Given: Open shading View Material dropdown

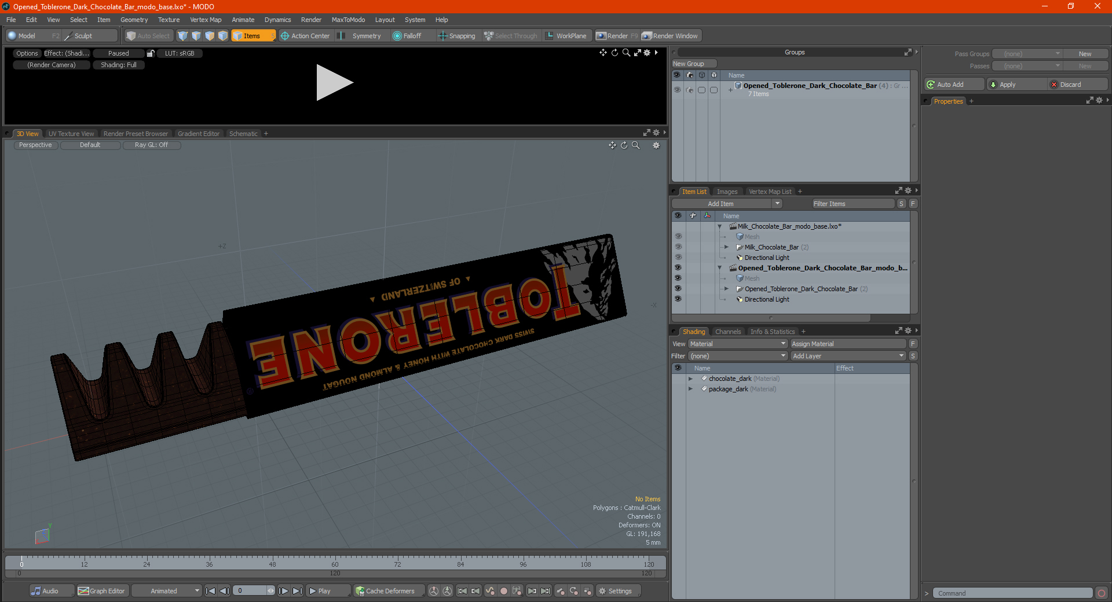Looking at the screenshot, I should (738, 344).
